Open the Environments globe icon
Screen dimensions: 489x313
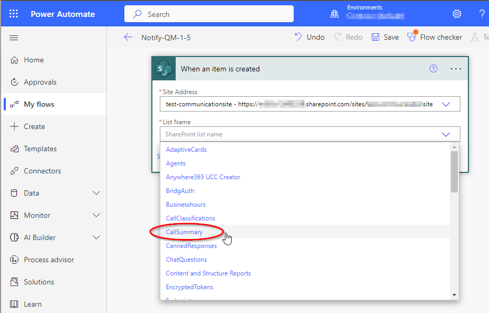(334, 14)
